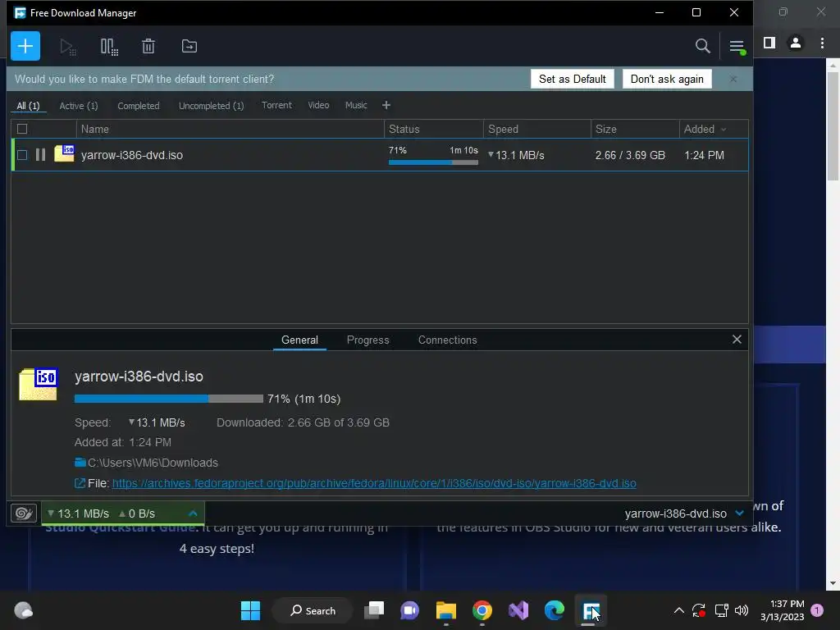Open the Connections details tab
Image resolution: width=840 pixels, height=630 pixels.
[447, 340]
